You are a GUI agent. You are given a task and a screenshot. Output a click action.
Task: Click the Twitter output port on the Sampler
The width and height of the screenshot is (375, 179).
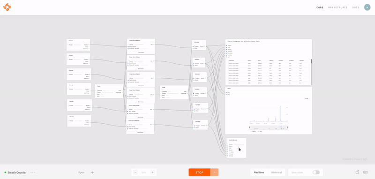point(206,126)
